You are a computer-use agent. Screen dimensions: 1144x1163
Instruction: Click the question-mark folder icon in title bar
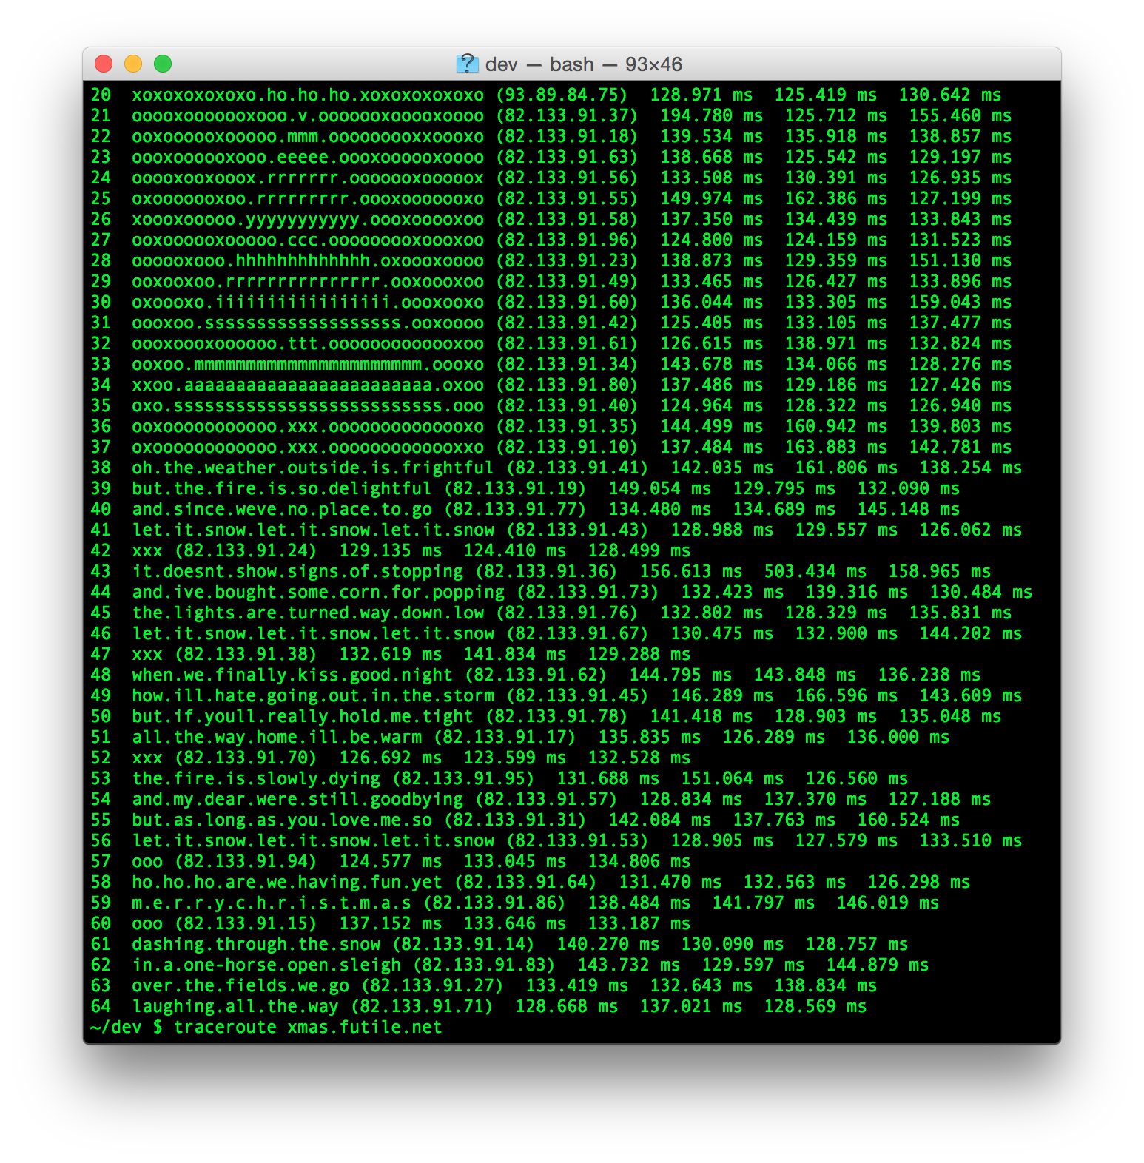[467, 64]
